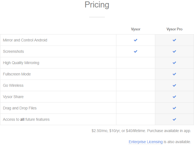Click Vysor Pro checkmark for Mirror and Control Android

click(x=174, y=40)
